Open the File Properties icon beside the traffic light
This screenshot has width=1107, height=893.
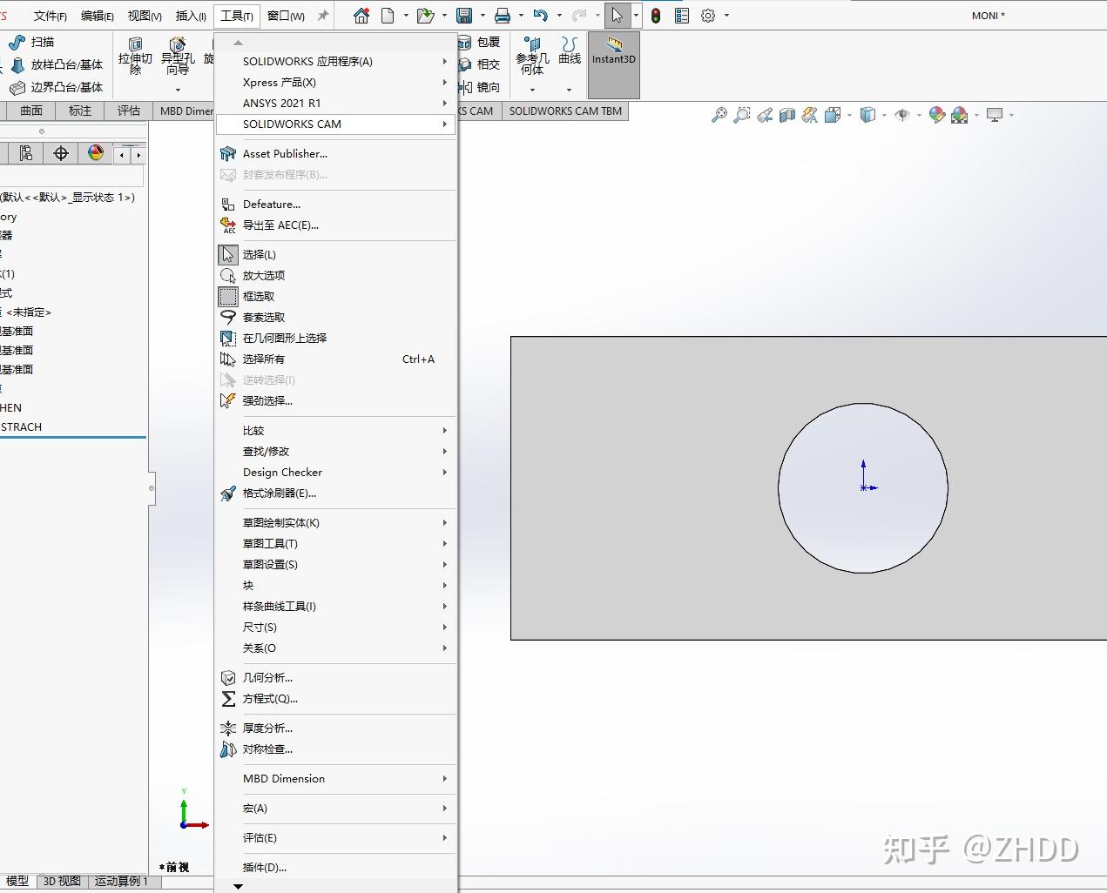pos(682,16)
